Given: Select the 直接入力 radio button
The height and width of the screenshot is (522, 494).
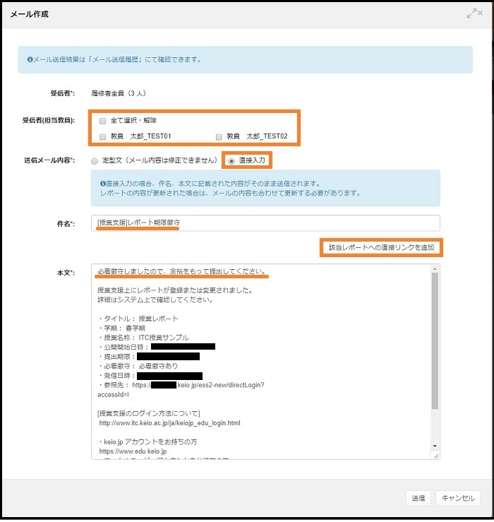Looking at the screenshot, I should pyautogui.click(x=230, y=160).
